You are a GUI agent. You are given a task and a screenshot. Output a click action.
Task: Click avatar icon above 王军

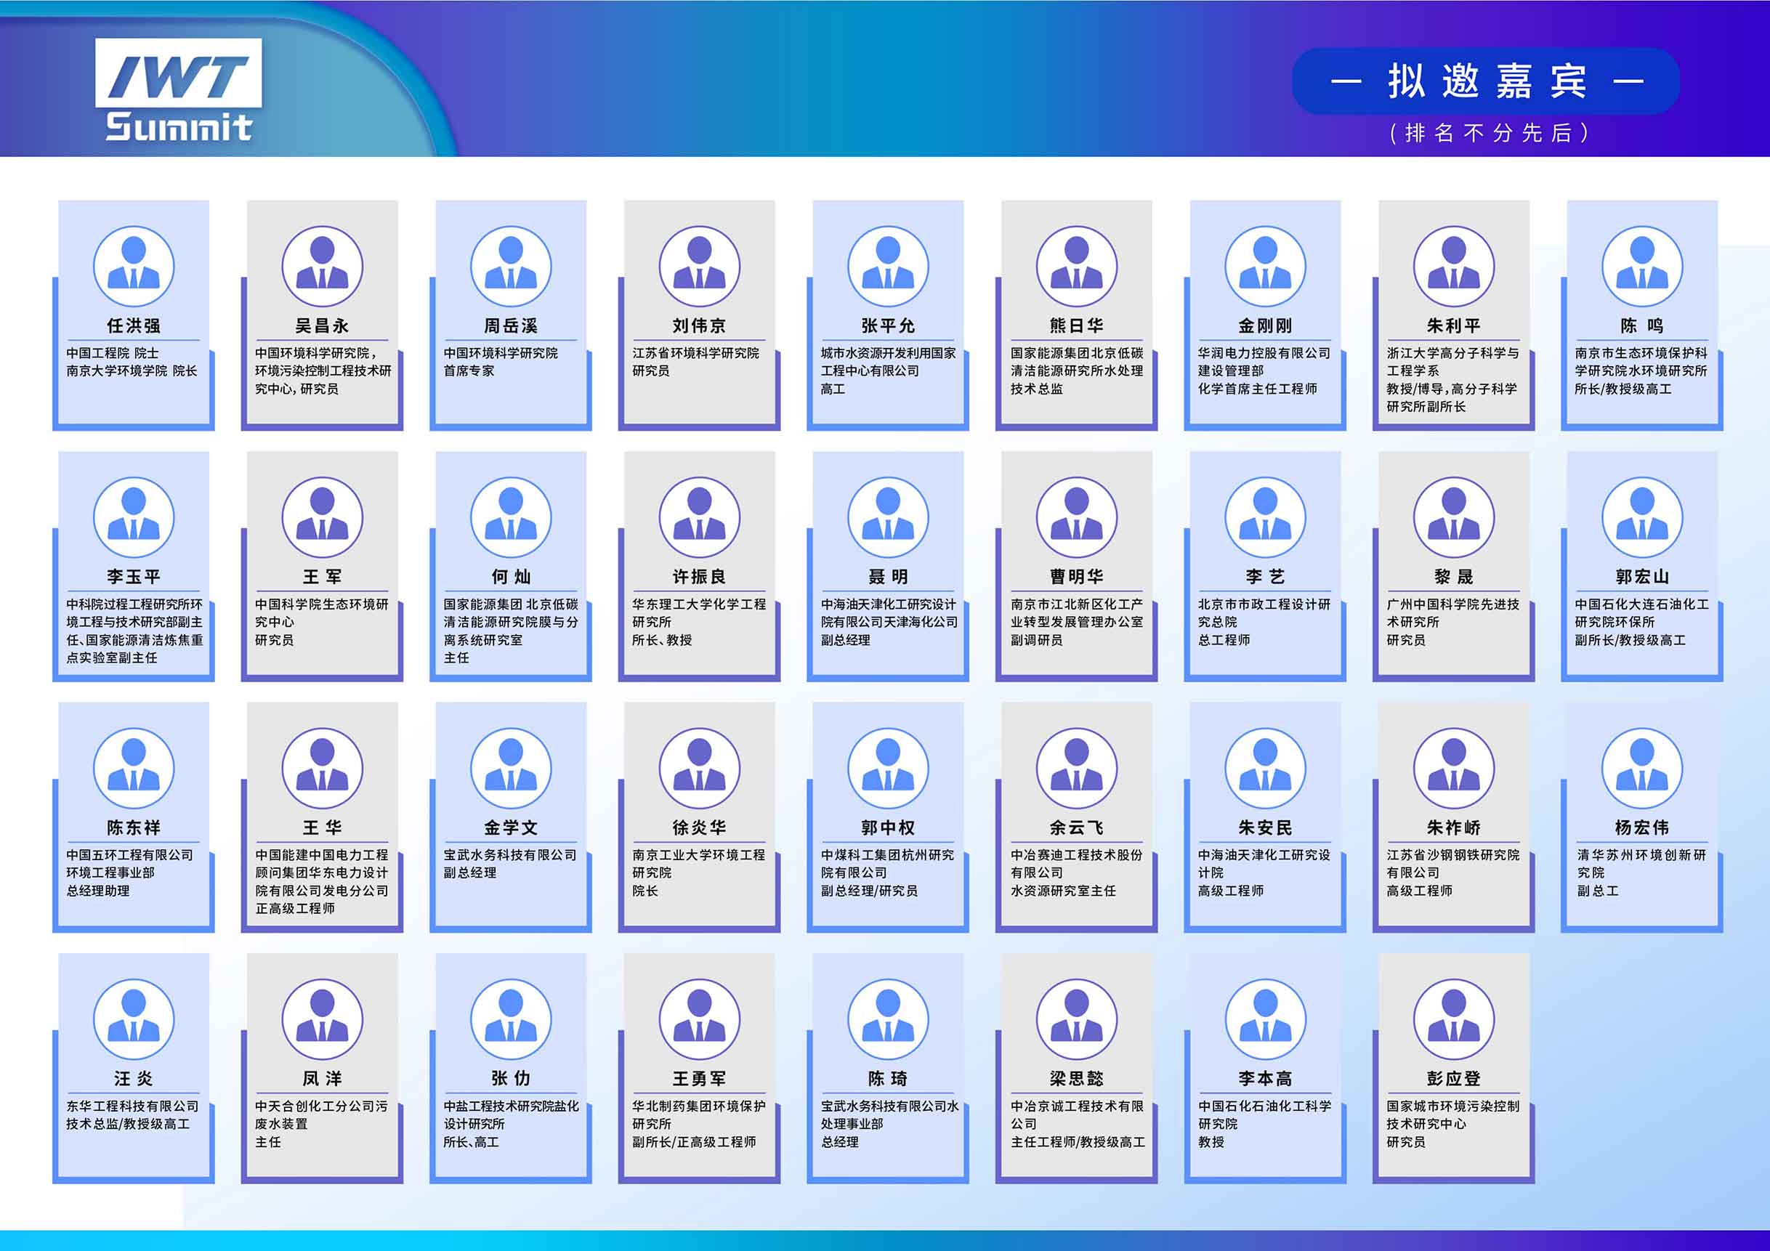click(322, 517)
